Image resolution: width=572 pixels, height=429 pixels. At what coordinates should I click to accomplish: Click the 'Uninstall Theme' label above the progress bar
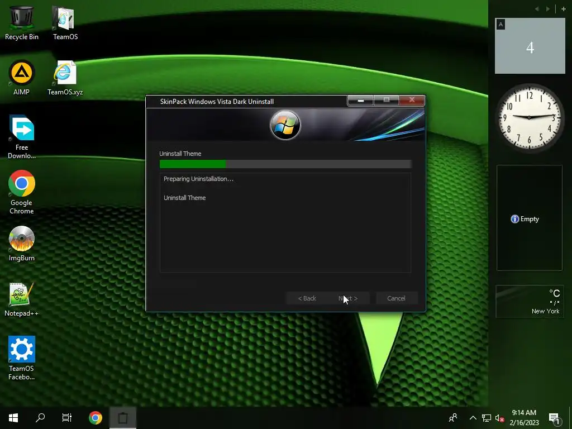click(x=180, y=154)
